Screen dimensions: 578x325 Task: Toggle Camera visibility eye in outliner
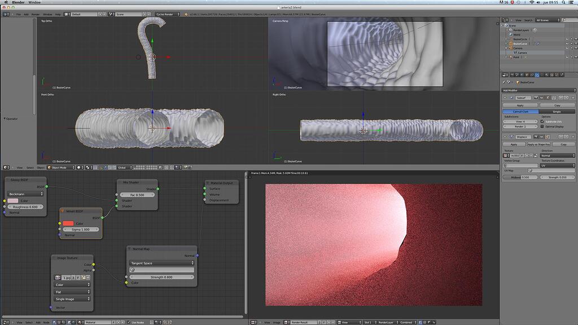click(x=567, y=49)
